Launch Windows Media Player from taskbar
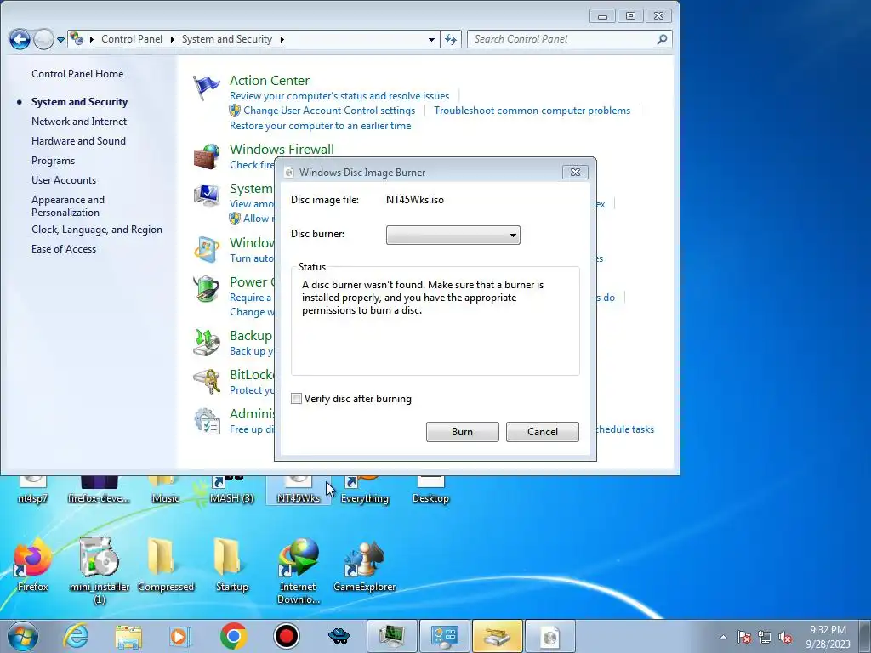Viewport: 871px width, 653px height. 180,636
